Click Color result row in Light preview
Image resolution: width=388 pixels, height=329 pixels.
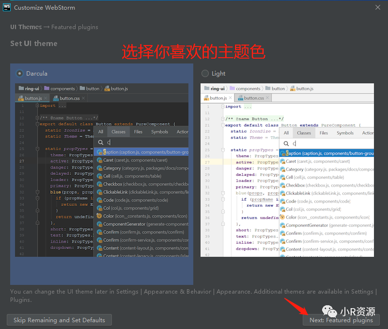326,218
